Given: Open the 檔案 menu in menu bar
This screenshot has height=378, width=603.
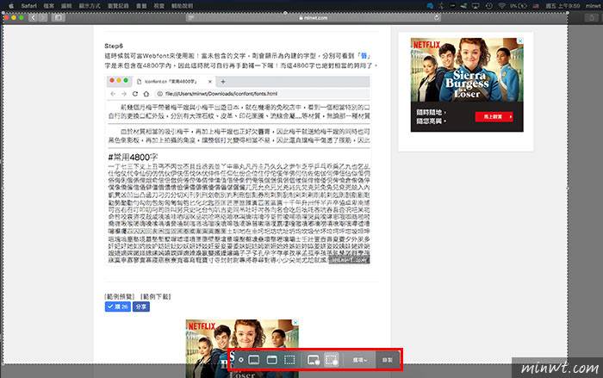Looking at the screenshot, I should [51, 5].
